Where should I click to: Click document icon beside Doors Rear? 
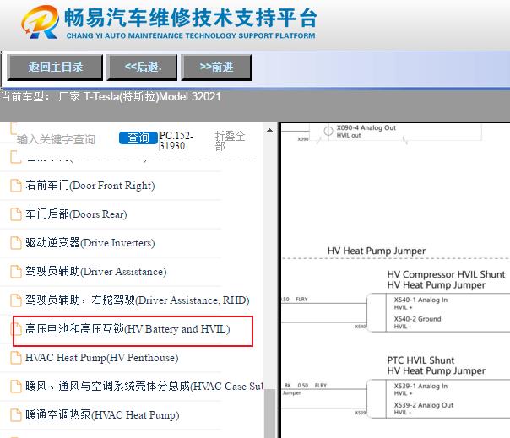tap(16, 214)
